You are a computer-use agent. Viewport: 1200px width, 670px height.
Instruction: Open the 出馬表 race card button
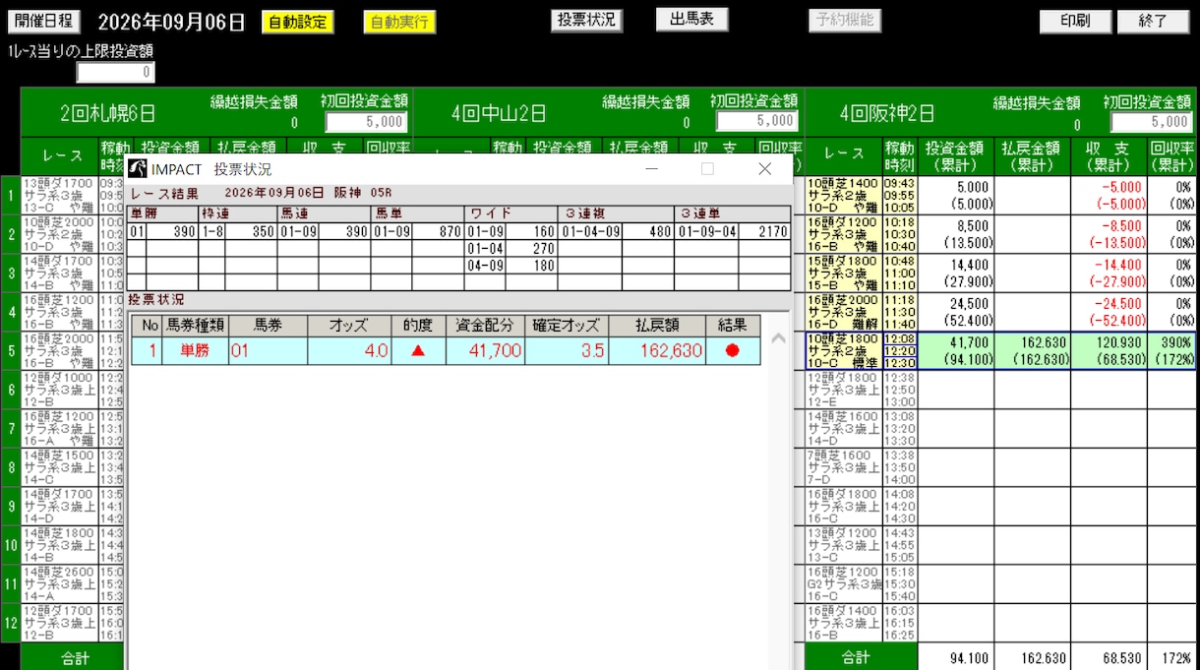coord(692,20)
